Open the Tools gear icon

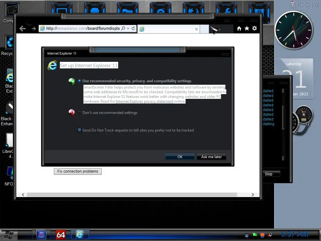click(x=255, y=28)
